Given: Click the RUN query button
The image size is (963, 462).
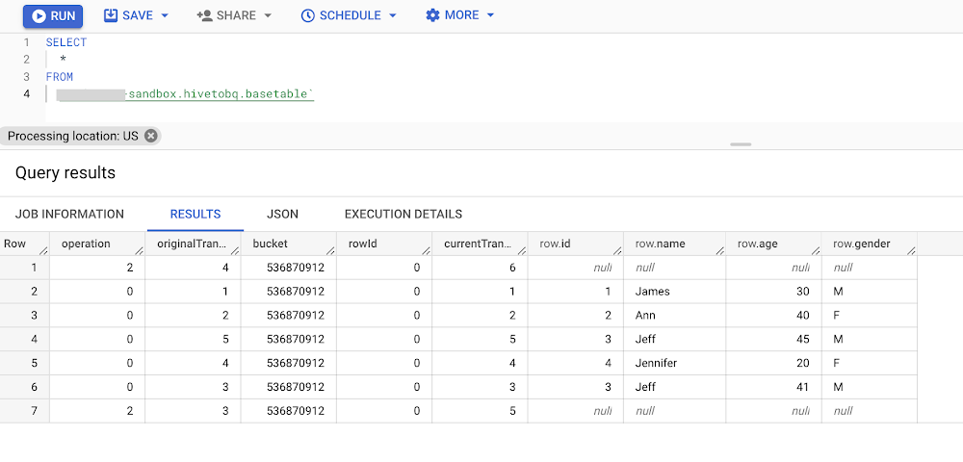Looking at the screenshot, I should coord(53,15).
